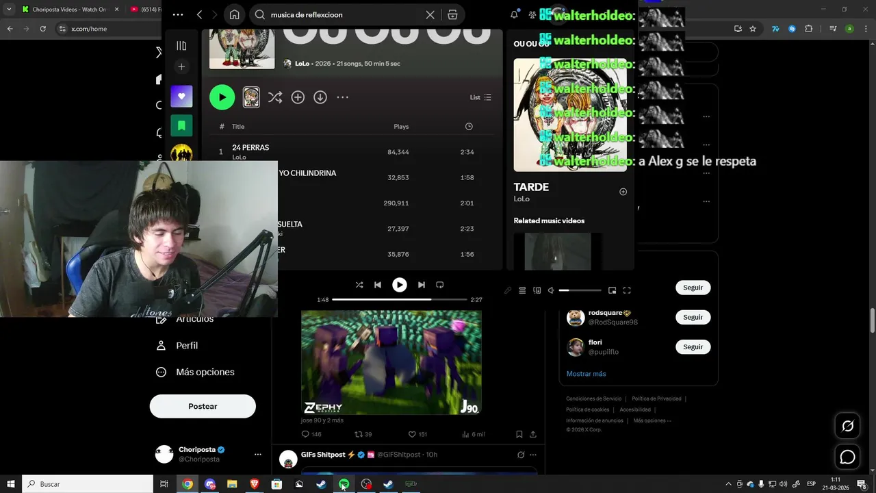Viewport: 876px width, 493px height.
Task: Open the TARDE now-playing cover art
Action: click(x=570, y=114)
